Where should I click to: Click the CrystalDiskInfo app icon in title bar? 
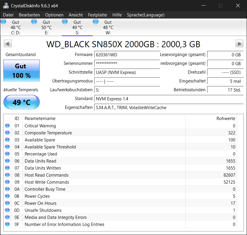click(6, 6)
